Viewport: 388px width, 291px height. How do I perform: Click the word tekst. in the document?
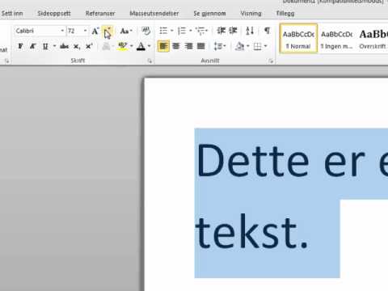(251, 231)
